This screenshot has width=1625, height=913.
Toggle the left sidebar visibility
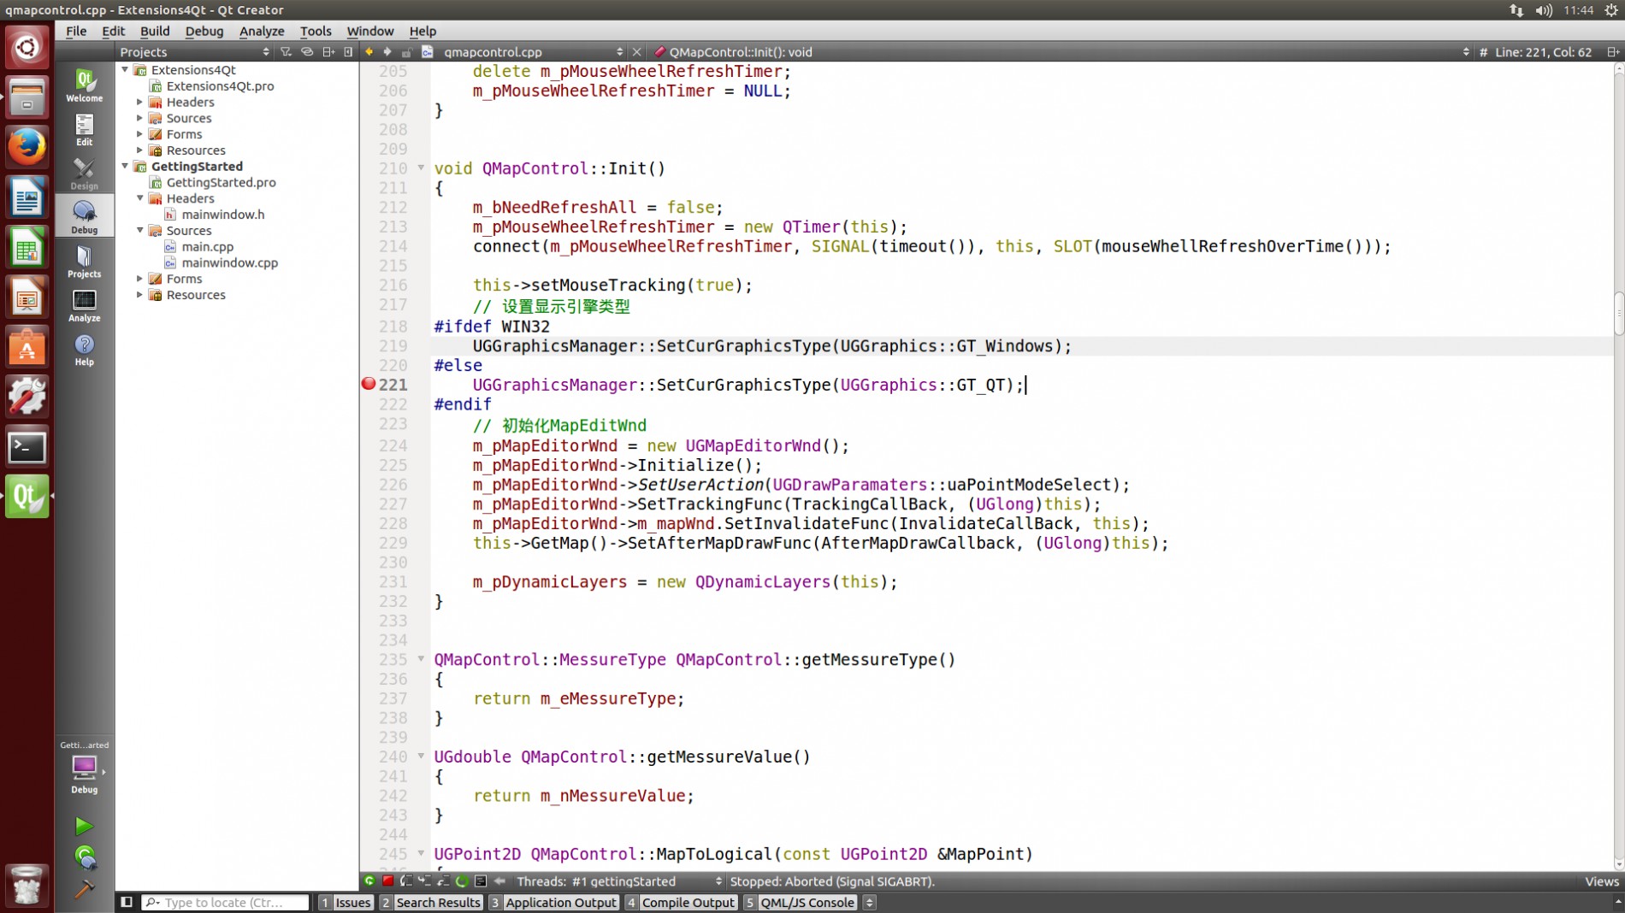pyautogui.click(x=127, y=902)
